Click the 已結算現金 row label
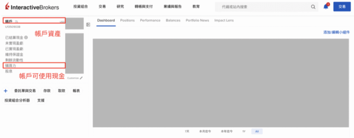Screen dimensions: 354x138 point(14,37)
